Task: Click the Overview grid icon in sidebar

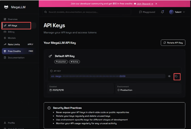Action: [5, 19]
